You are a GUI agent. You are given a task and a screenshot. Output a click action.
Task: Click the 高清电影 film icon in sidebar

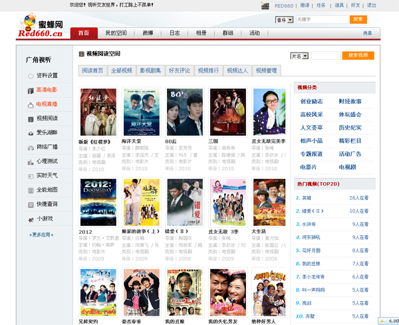(x=31, y=90)
